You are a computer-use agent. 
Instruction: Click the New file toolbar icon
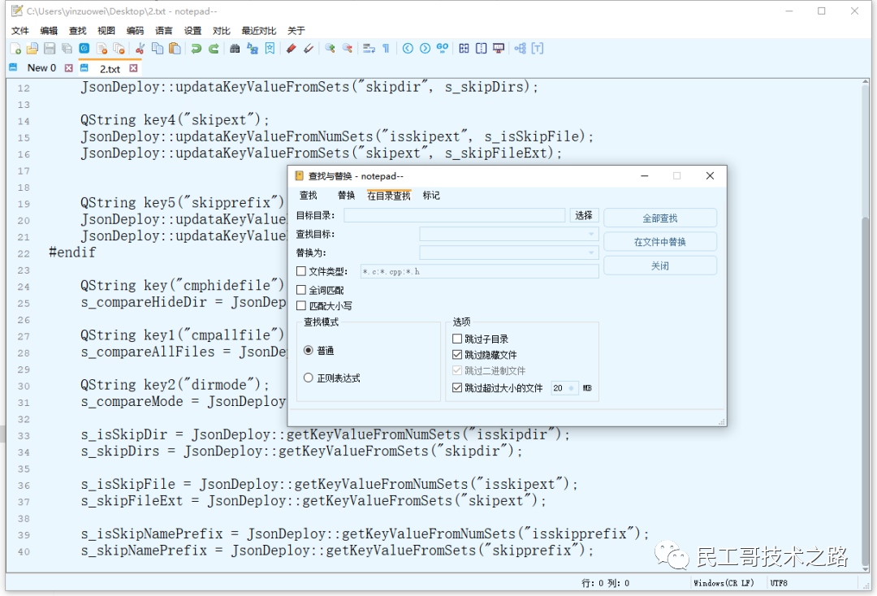(x=15, y=49)
